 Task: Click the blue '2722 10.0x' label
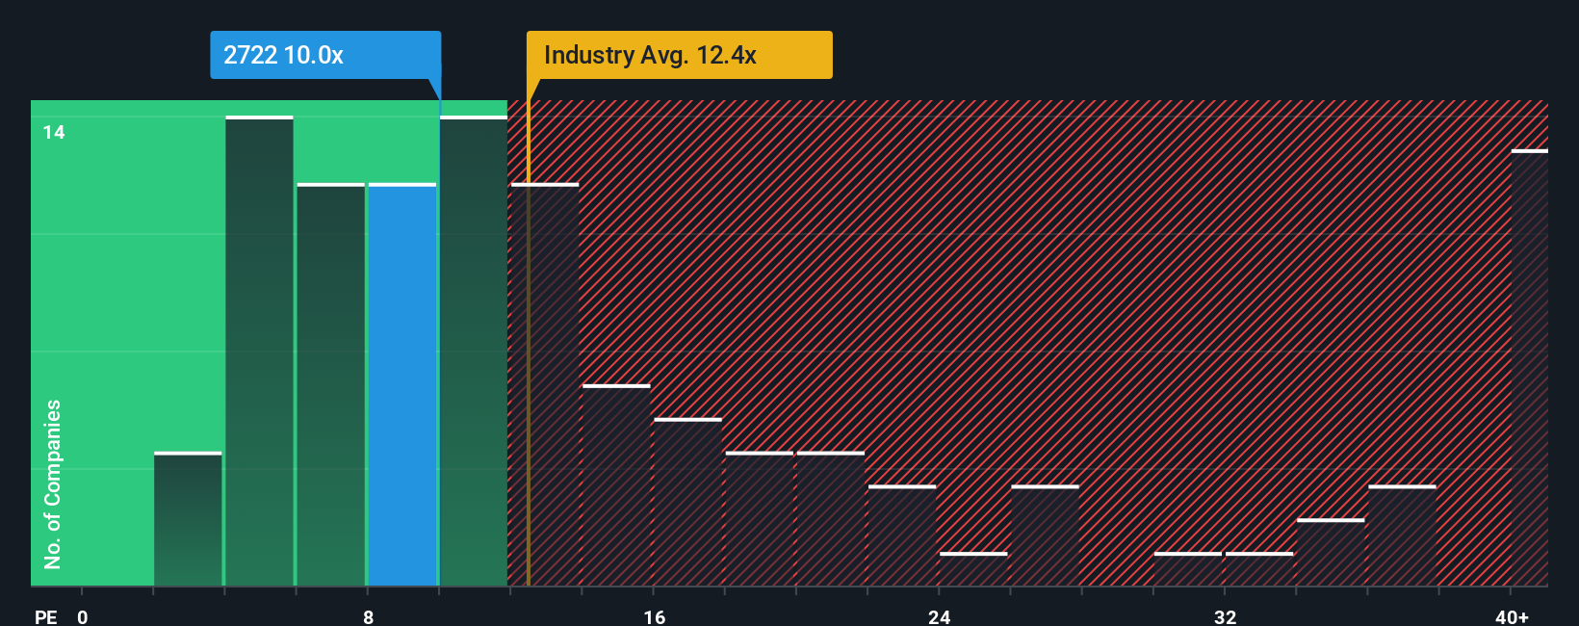point(325,55)
